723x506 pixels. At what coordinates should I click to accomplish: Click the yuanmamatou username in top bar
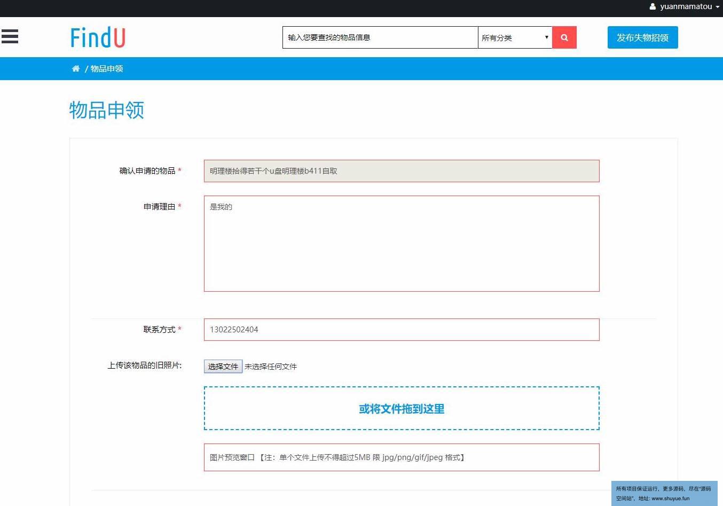click(x=686, y=6)
